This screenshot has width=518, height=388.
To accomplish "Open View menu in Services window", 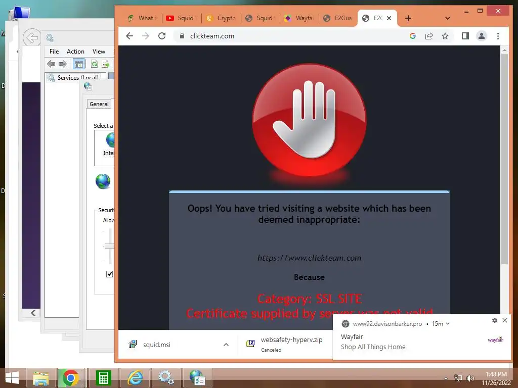I will pos(99,52).
